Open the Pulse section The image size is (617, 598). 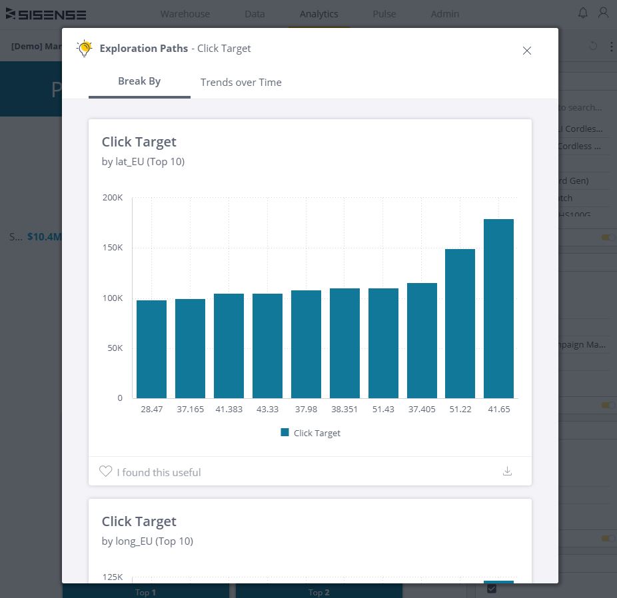point(384,14)
